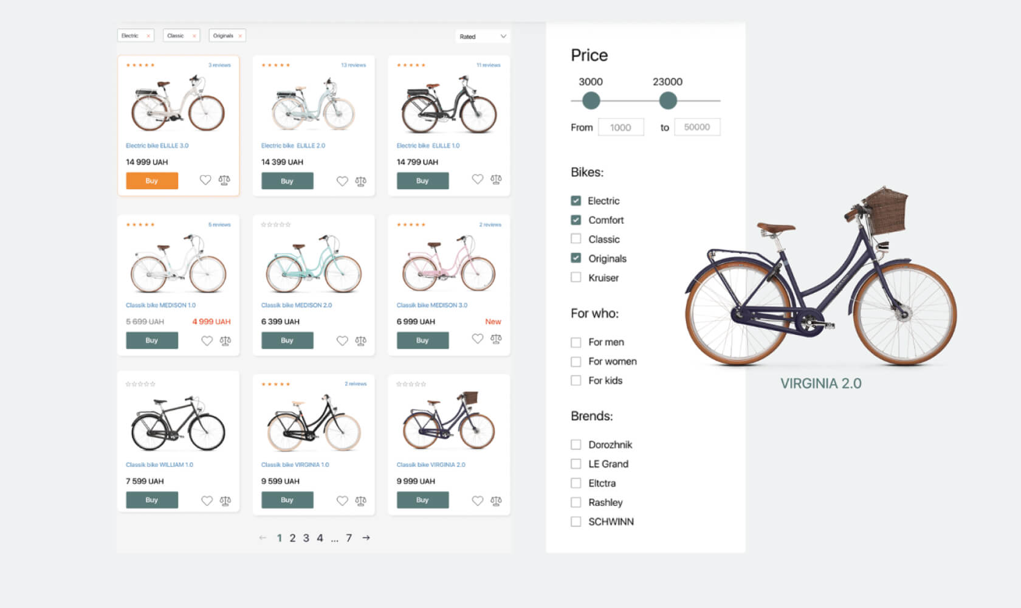The image size is (1021, 608).
Task: Uncheck the Comfort bikes checkbox
Action: pyautogui.click(x=576, y=220)
